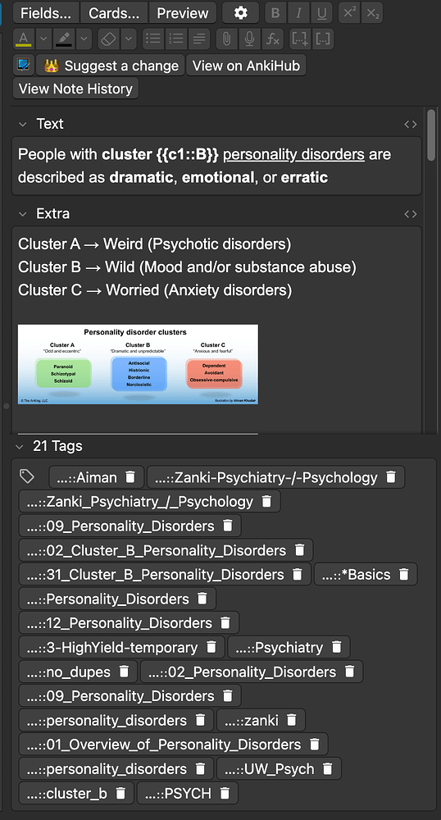441x820 pixels.
Task: Attach a file with the paperclip icon
Action: tap(226, 39)
